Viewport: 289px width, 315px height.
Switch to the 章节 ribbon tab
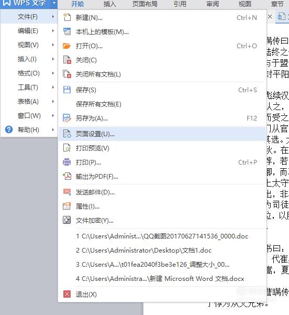pos(277,4)
